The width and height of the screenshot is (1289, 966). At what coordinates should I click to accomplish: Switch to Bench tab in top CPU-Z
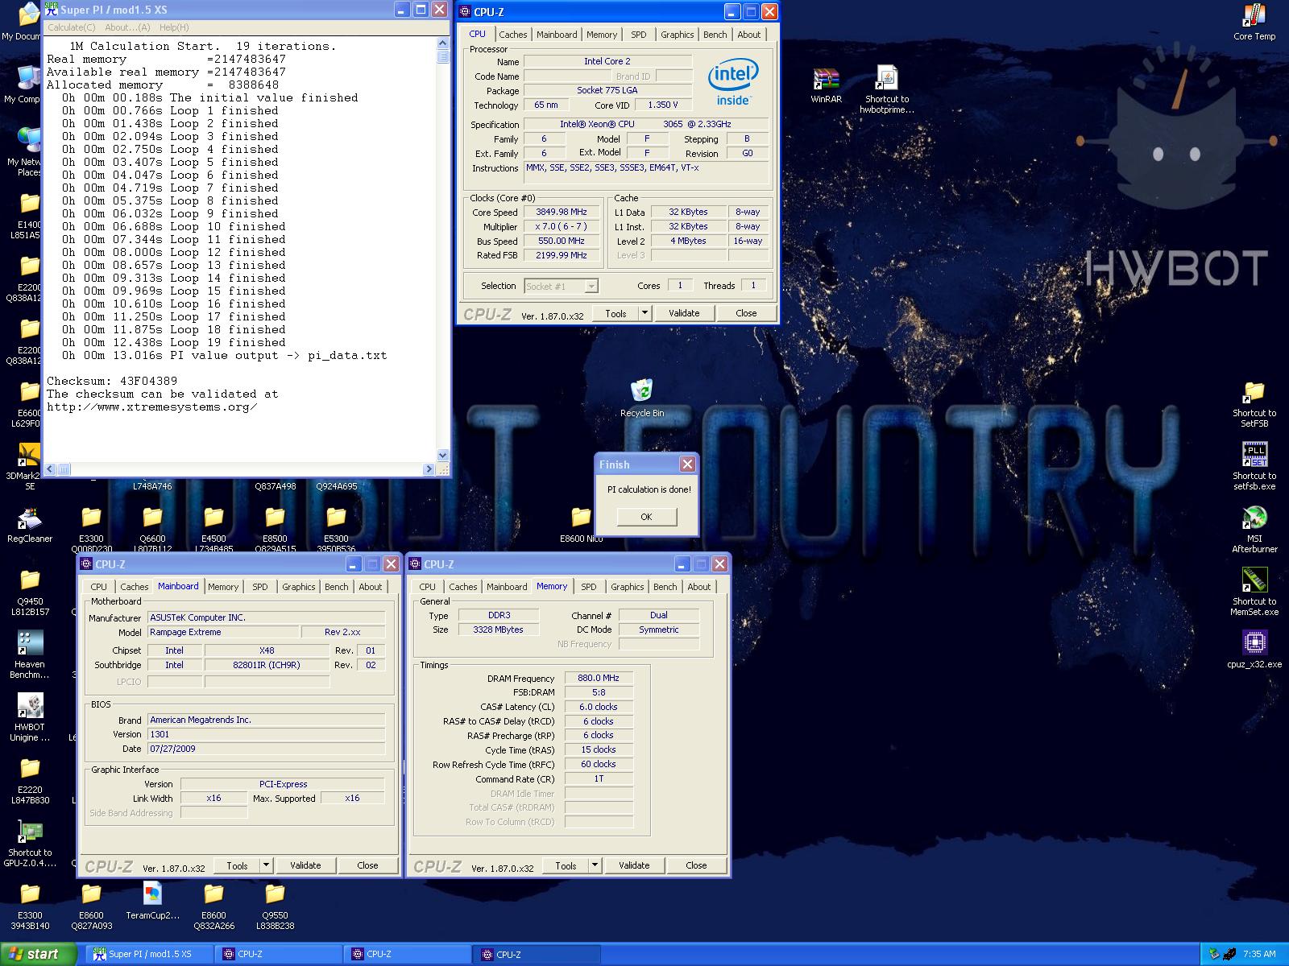715,35
